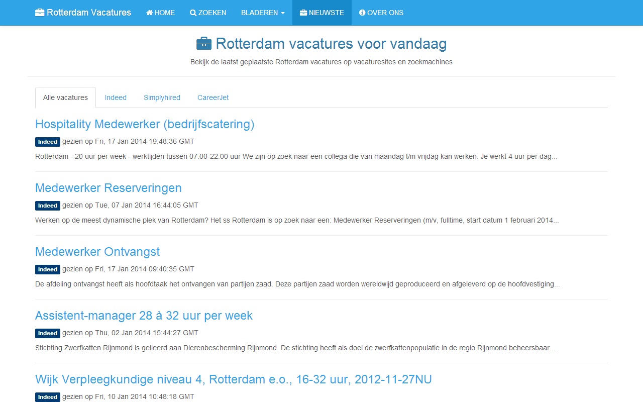Click the house icon in HOME

[x=149, y=13]
